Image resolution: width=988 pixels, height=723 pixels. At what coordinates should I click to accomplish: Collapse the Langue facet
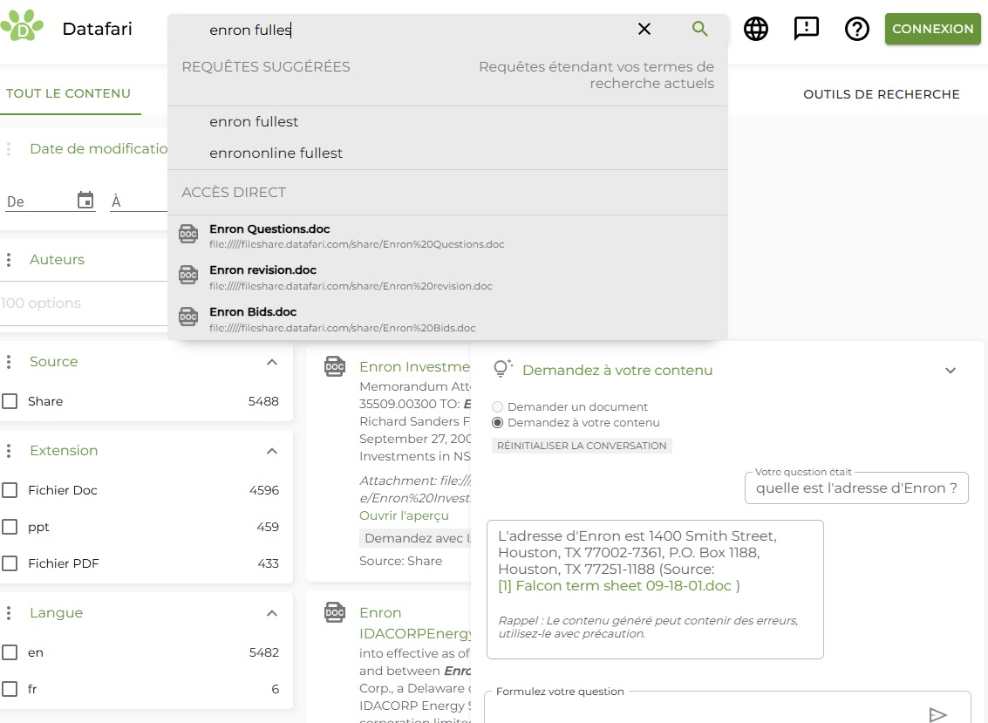(x=272, y=613)
